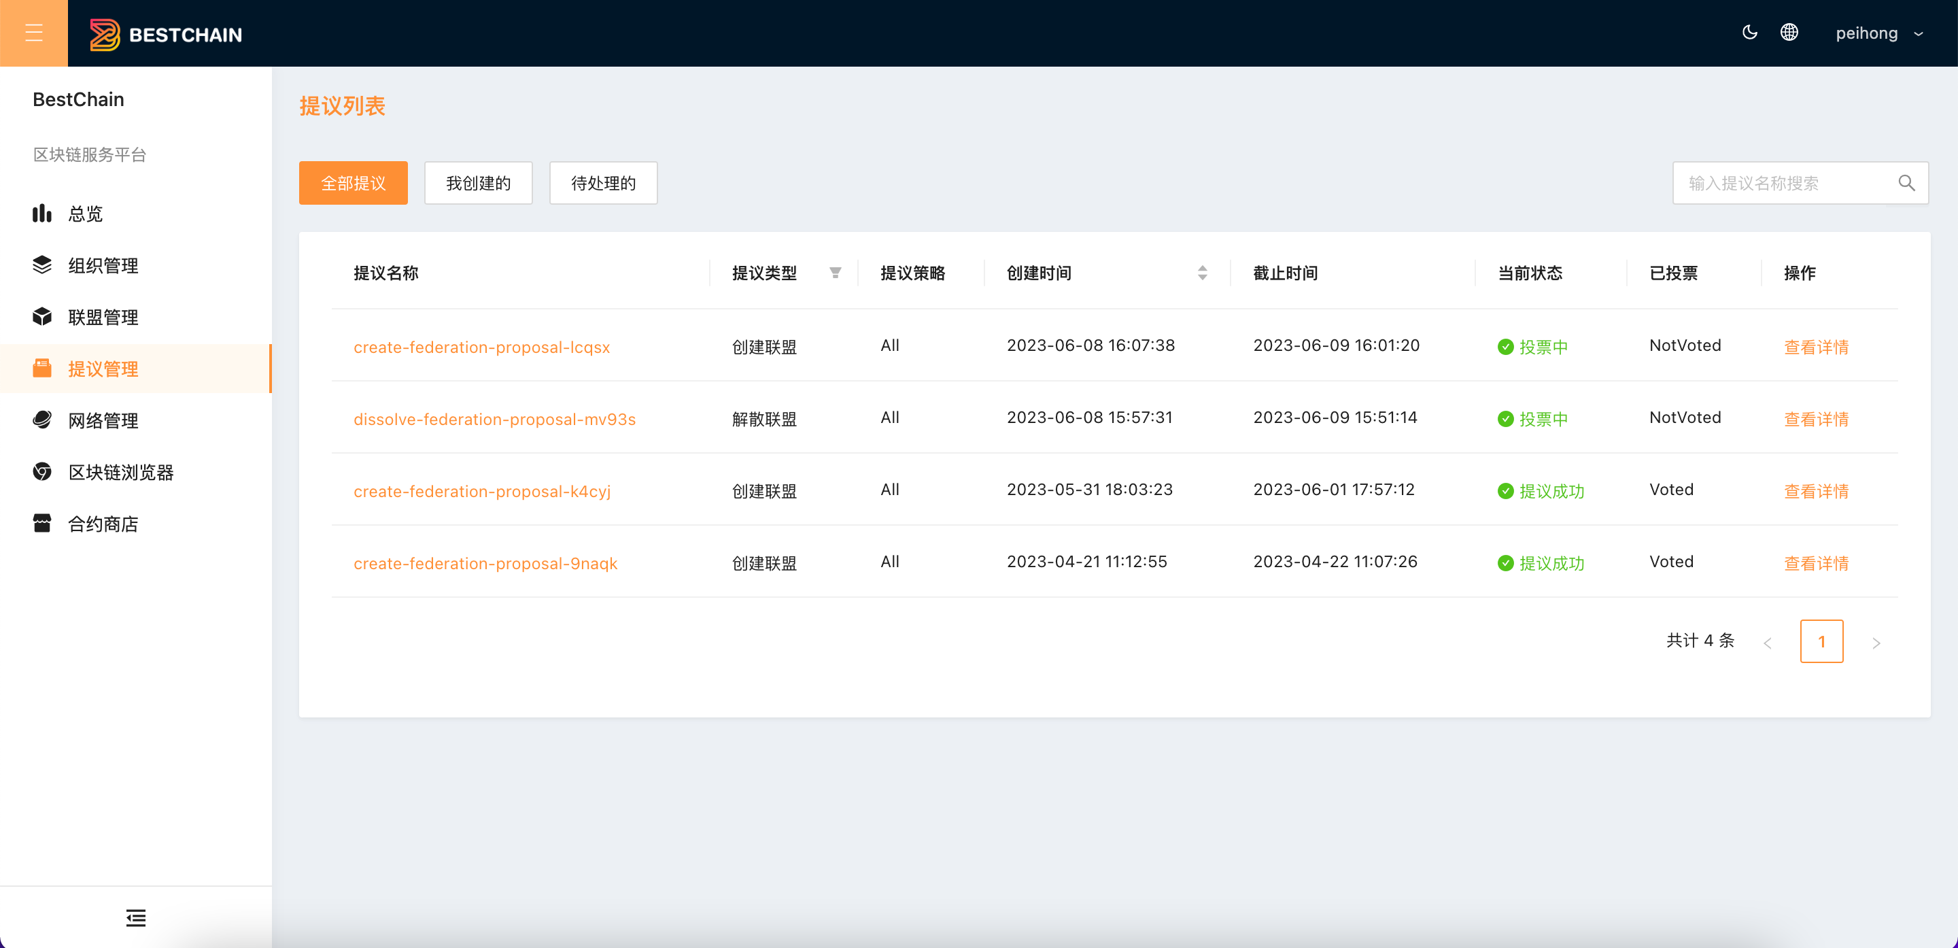Viewport: 1958px width, 948px height.
Task: Open dissolve-federation-proposal-mv93s link
Action: click(495, 419)
